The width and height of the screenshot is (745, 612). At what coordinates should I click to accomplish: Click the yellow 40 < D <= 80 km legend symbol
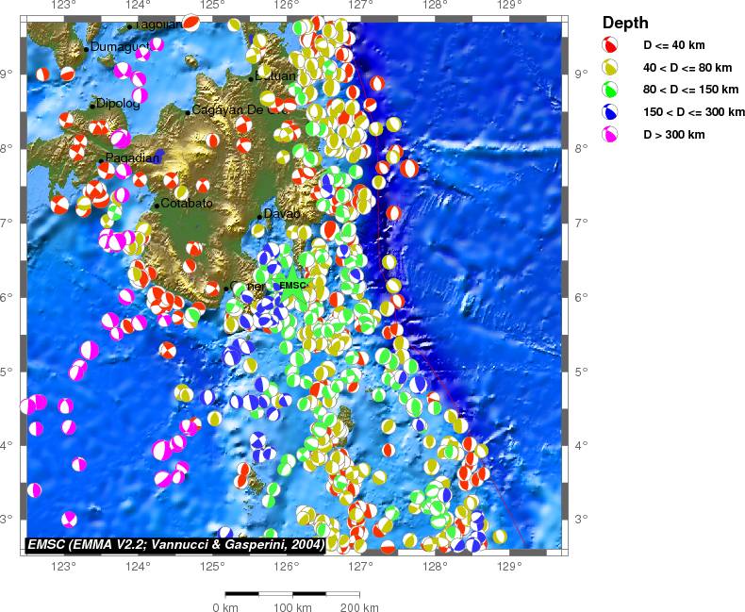[x=610, y=68]
